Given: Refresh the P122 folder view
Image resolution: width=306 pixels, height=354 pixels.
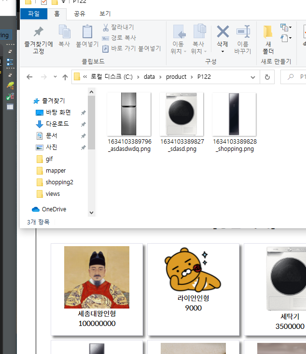Looking at the screenshot, I should pyautogui.click(x=267, y=77).
